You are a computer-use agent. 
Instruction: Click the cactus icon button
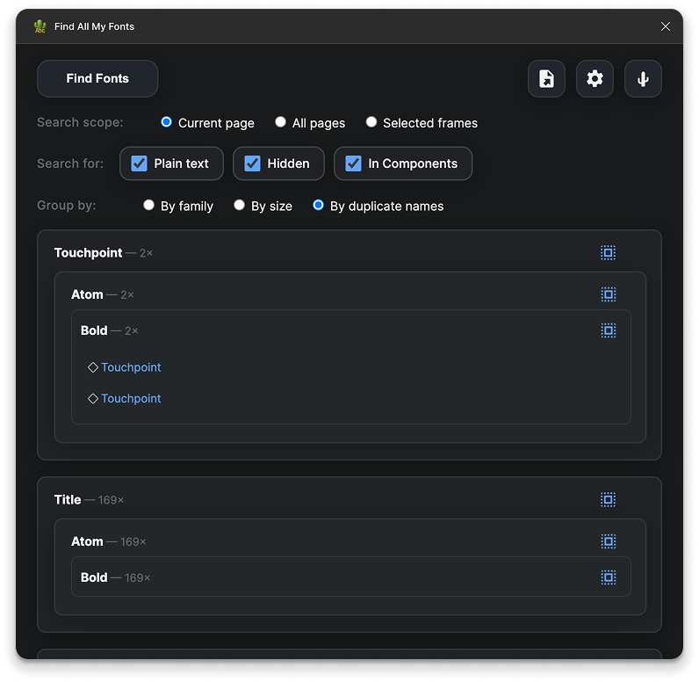pyautogui.click(x=643, y=79)
